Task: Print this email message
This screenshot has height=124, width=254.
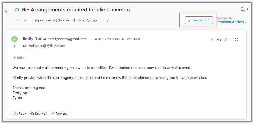Action: point(236,40)
